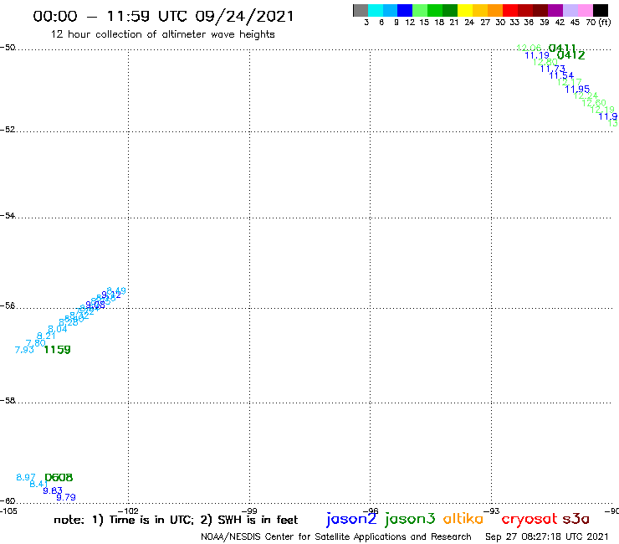
Task: Click the wave height value '7.93'
Action: [24, 350]
